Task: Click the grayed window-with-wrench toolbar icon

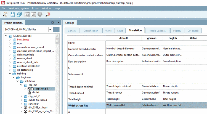Action: click(x=33, y=14)
